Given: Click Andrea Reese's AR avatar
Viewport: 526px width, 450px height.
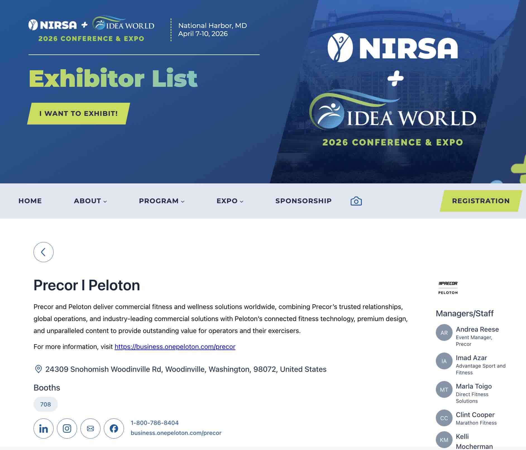Looking at the screenshot, I should [x=444, y=332].
